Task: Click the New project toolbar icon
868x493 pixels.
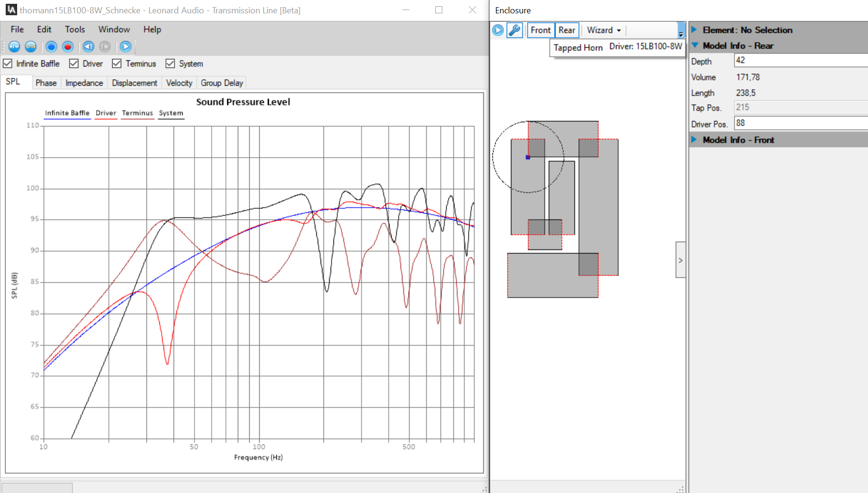Action: [x=14, y=46]
